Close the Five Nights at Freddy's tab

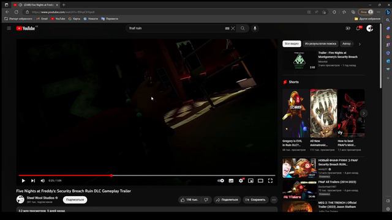tap(57, 5)
